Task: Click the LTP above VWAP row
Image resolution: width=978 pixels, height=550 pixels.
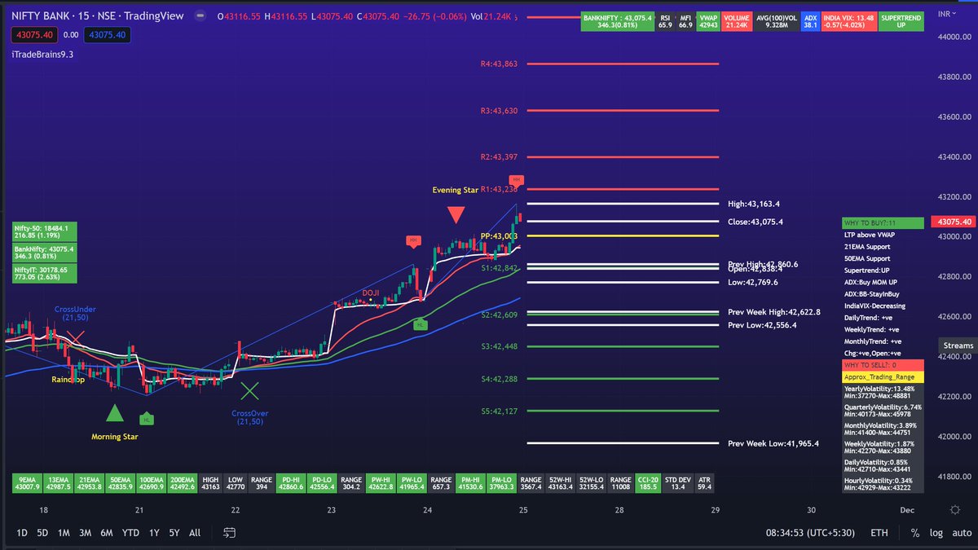Action: pos(883,235)
